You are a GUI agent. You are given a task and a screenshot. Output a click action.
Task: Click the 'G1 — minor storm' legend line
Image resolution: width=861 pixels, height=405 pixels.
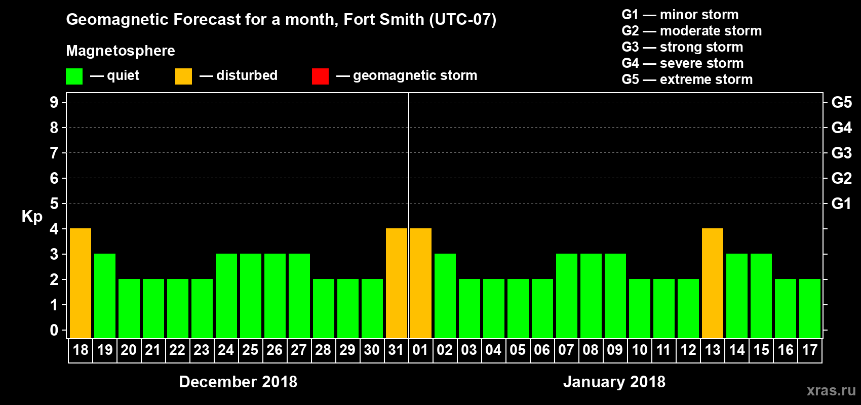coord(680,15)
